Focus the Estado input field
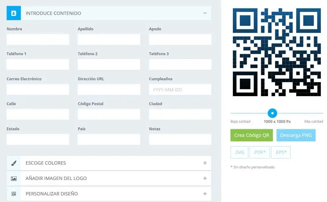 [x=38, y=140]
